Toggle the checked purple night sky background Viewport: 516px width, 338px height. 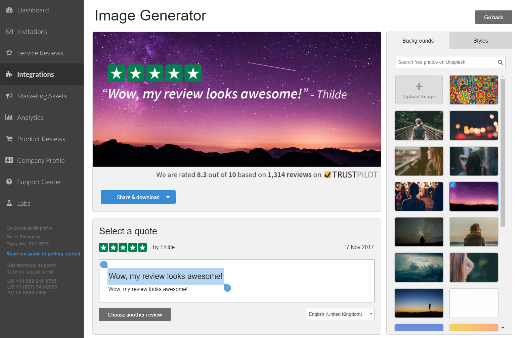pos(474,196)
